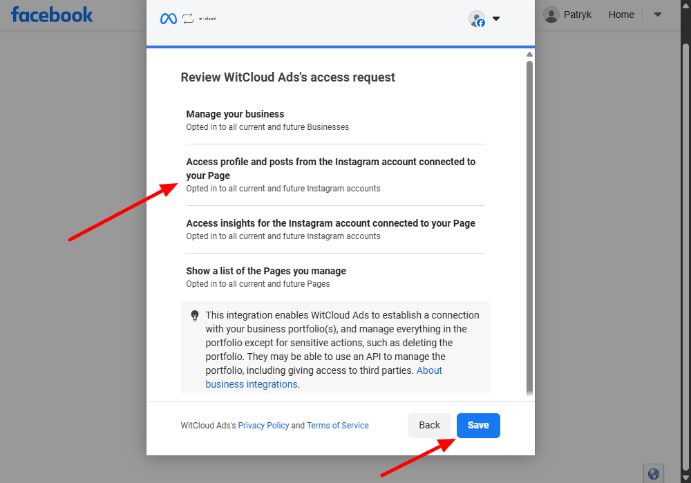Open the About business integrations link
Screen dimensions: 691x483
point(323,377)
